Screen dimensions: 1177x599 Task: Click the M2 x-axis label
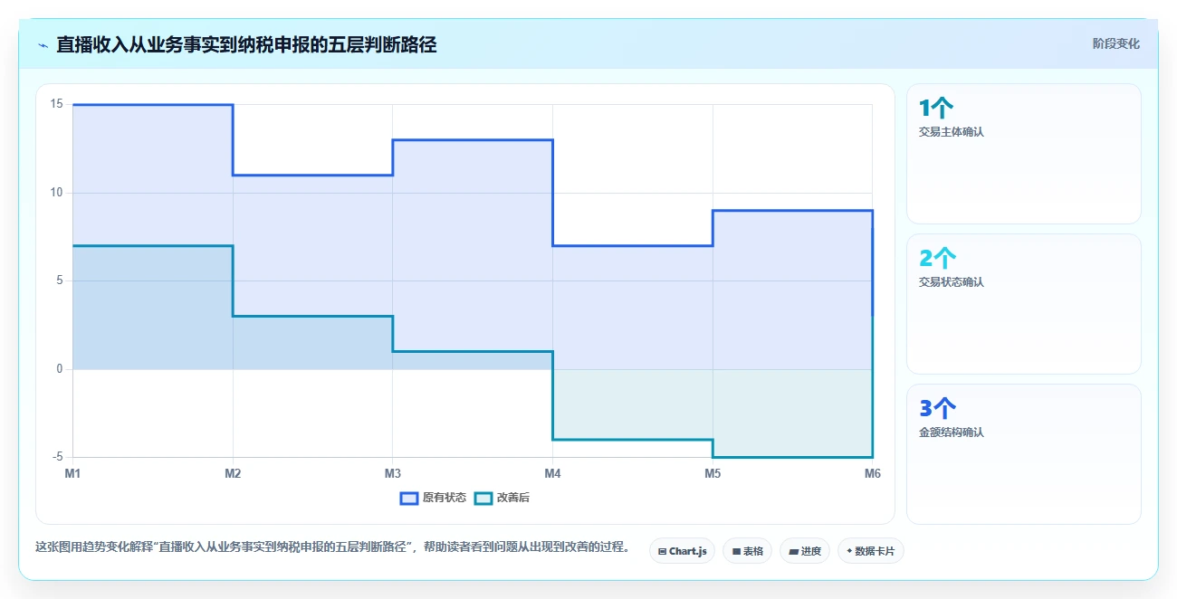(x=233, y=473)
